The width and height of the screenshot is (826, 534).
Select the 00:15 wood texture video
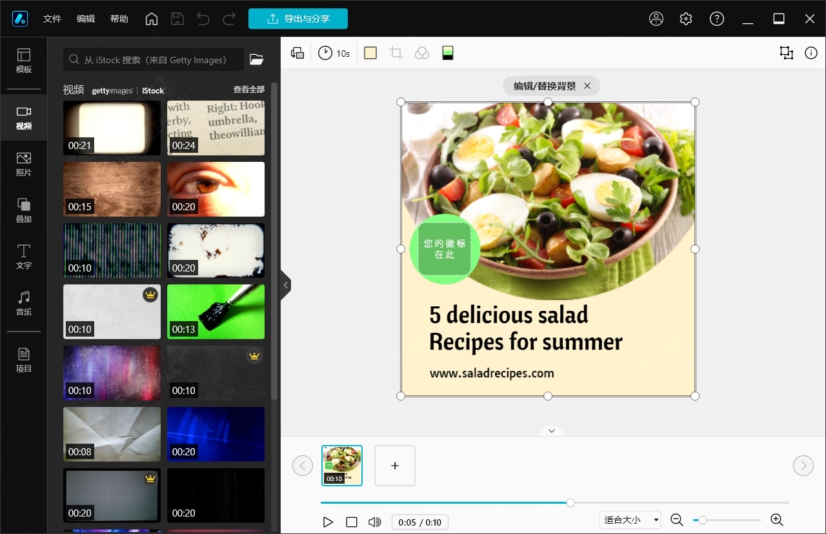[x=112, y=189]
